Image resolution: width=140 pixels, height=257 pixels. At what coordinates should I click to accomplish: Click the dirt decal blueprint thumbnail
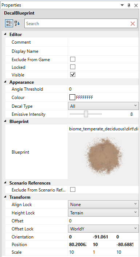tap(104, 156)
